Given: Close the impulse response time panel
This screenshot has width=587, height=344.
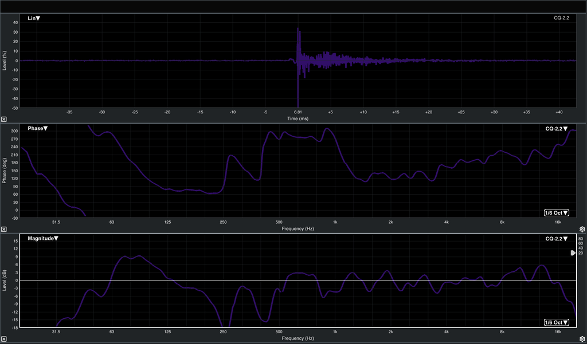Looking at the screenshot, I should 4,119.
